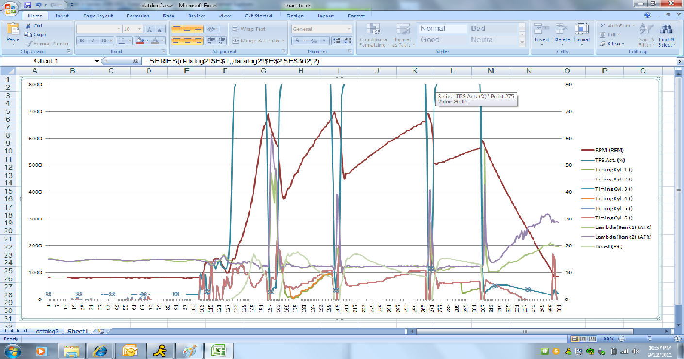
Task: Click the Office button logo
Action: (10, 9)
